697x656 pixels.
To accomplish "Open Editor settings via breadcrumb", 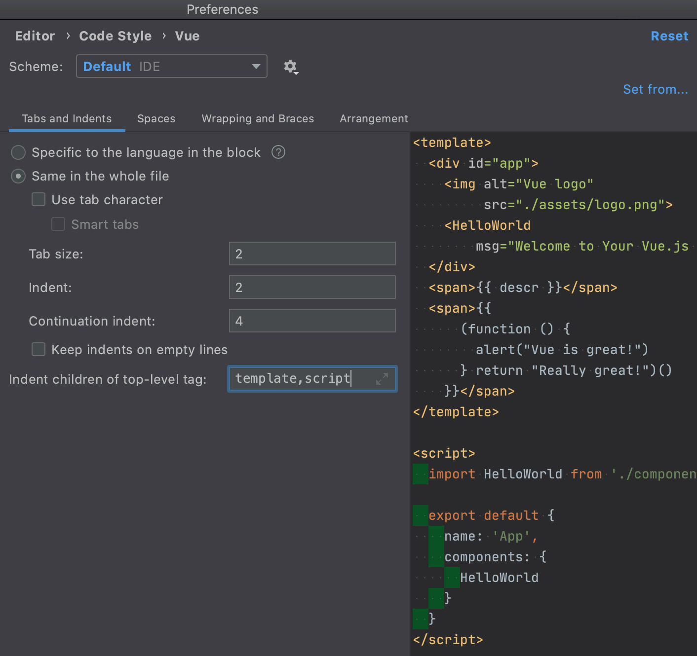I will pos(35,36).
